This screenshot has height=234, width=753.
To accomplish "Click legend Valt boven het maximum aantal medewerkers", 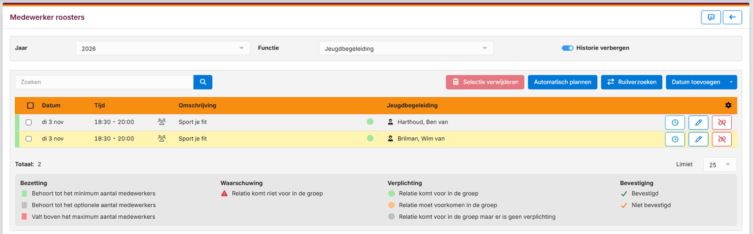I will pos(93,216).
